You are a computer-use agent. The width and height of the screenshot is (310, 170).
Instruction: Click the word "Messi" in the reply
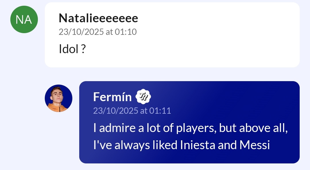(x=255, y=145)
